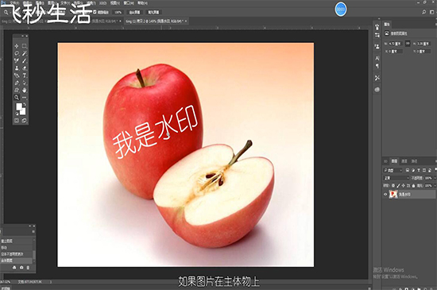Viewport: 437px width, 290px height.
Task: Filter layers by type (T) icon
Action: [x=418, y=170]
